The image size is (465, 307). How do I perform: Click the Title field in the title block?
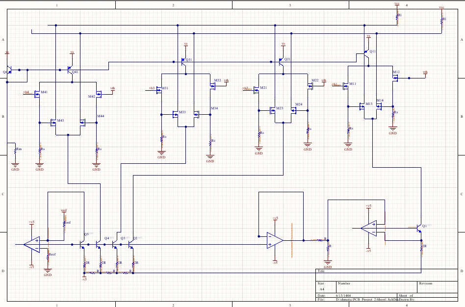point(321,271)
